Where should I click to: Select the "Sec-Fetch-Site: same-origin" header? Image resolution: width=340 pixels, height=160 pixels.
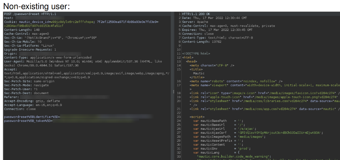click(29, 81)
